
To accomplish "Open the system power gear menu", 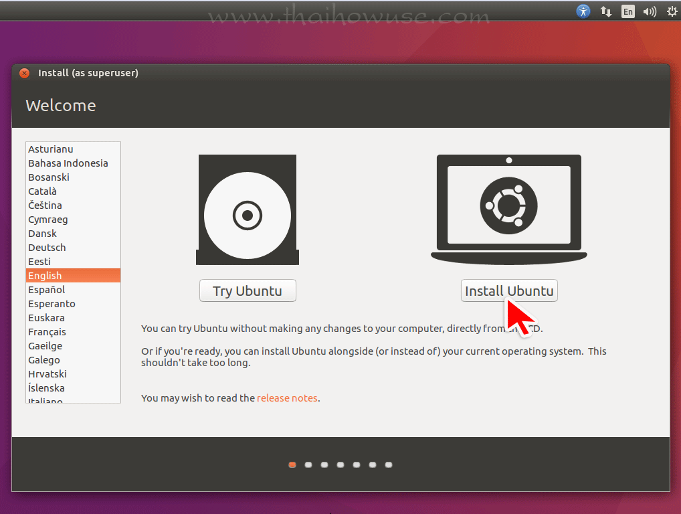I will 672,11.
